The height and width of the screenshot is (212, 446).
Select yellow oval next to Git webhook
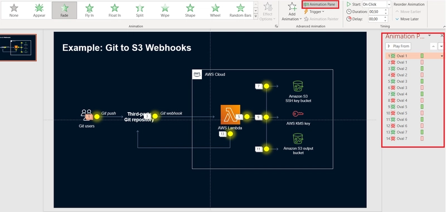click(x=155, y=116)
